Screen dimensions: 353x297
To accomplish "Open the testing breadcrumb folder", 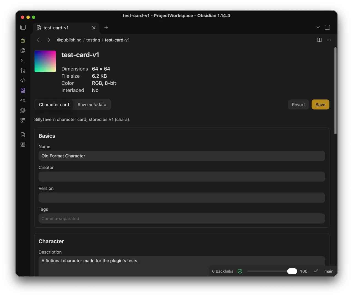I will tap(93, 40).
